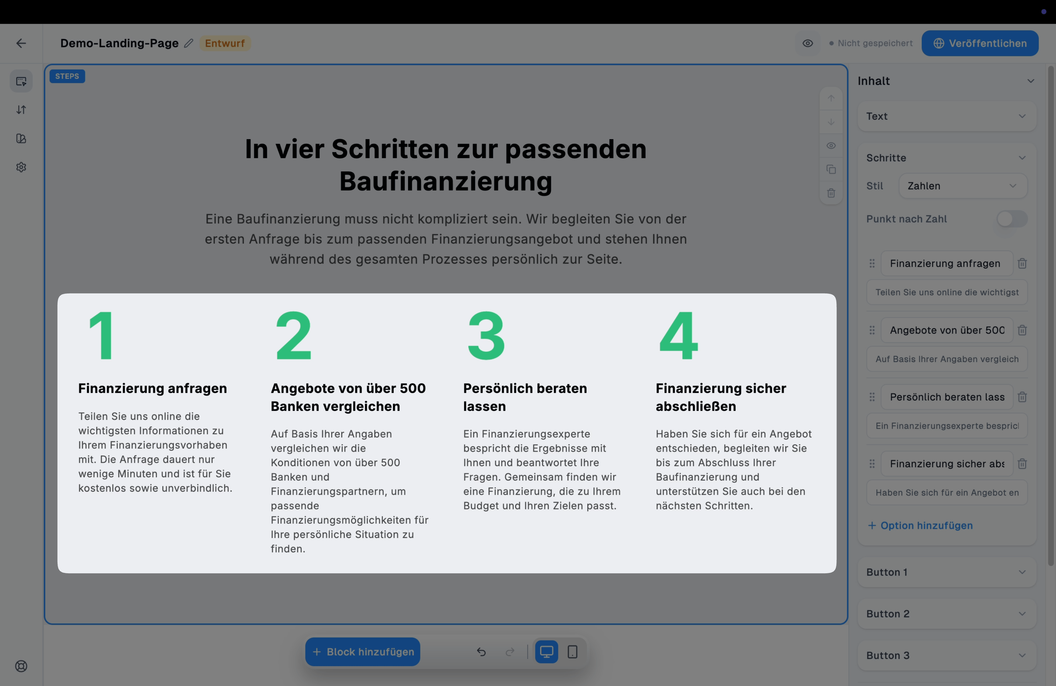Delete the Steps block
This screenshot has height=686, width=1056.
pos(831,193)
